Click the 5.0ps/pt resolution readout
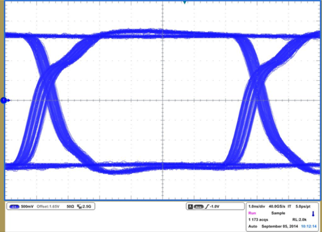The image size is (322, 232). 303,206
